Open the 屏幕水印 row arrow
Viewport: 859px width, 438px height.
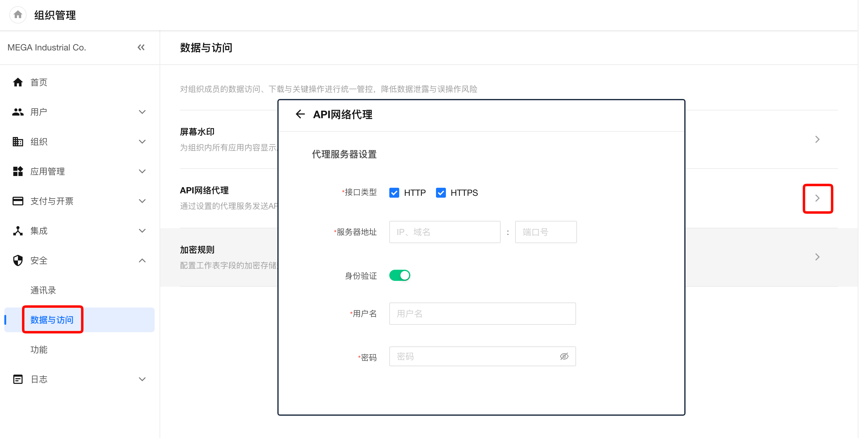click(817, 139)
